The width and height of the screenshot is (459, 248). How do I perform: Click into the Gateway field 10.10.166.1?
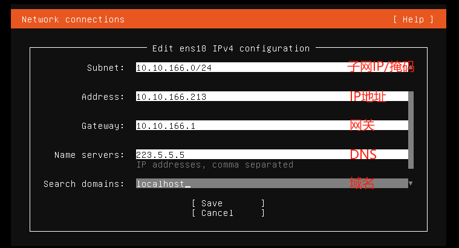[272, 125]
